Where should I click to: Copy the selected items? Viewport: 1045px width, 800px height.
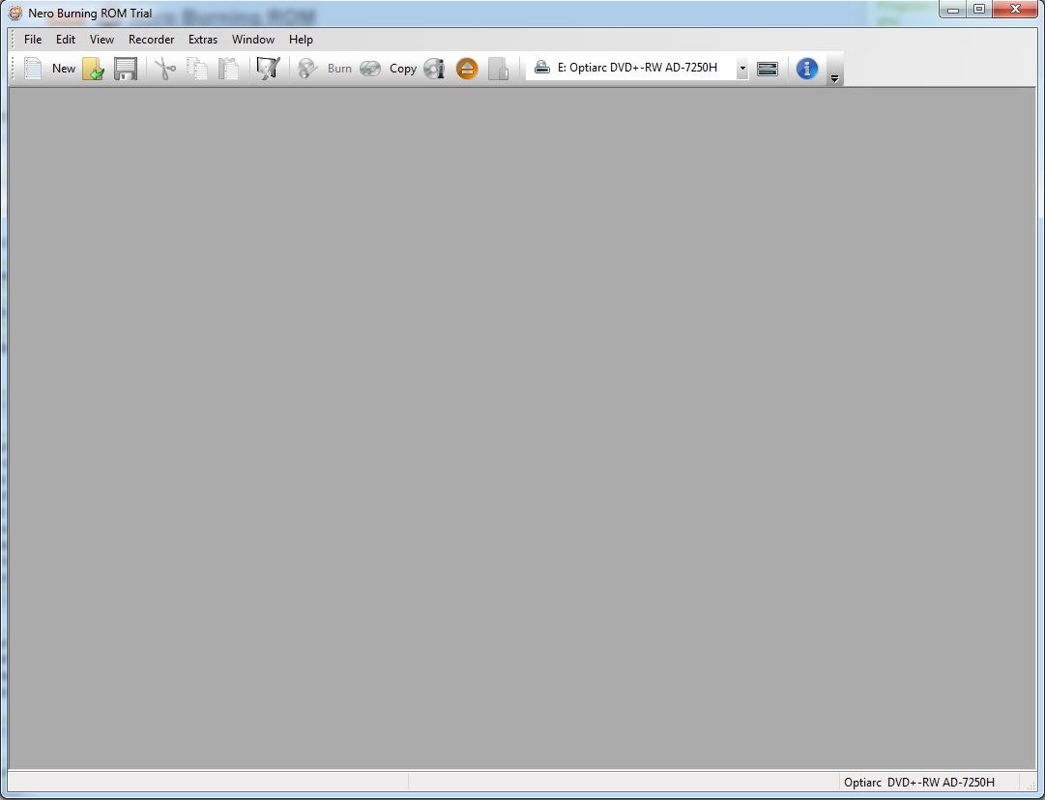[196, 68]
